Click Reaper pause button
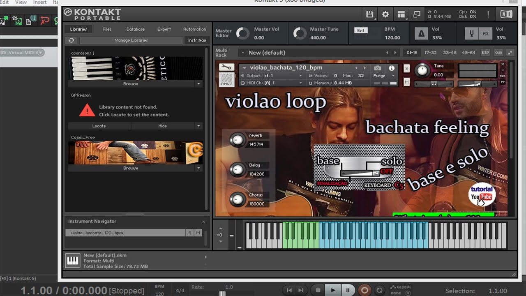This screenshot has width=526, height=296. [x=348, y=290]
